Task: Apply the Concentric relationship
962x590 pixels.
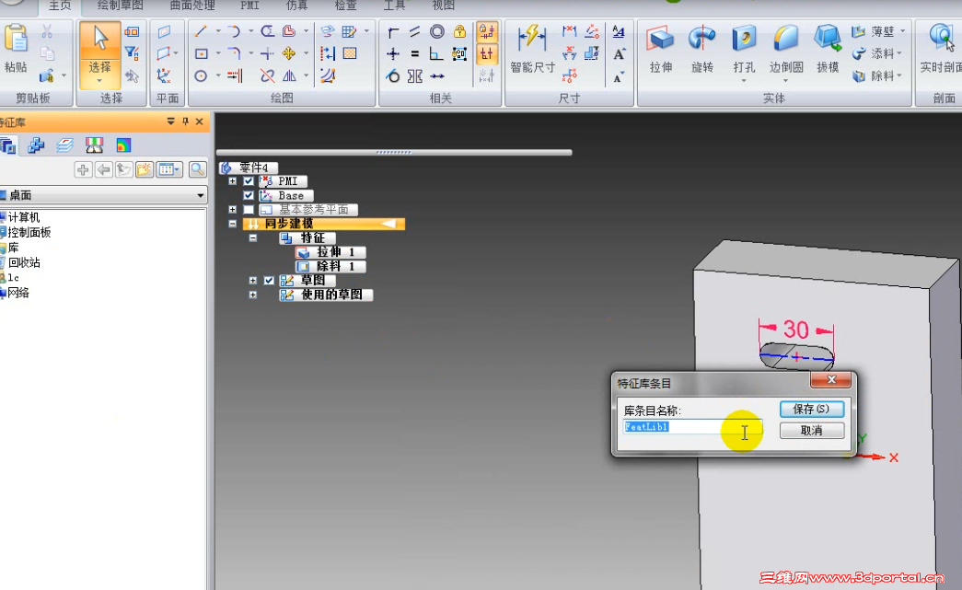Action: coord(437,31)
